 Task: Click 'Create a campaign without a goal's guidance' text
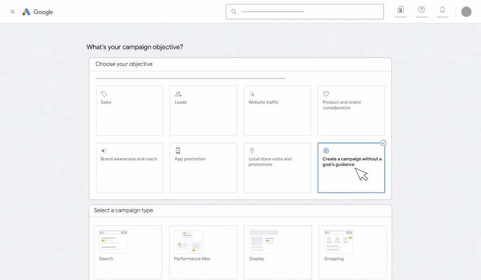point(352,161)
